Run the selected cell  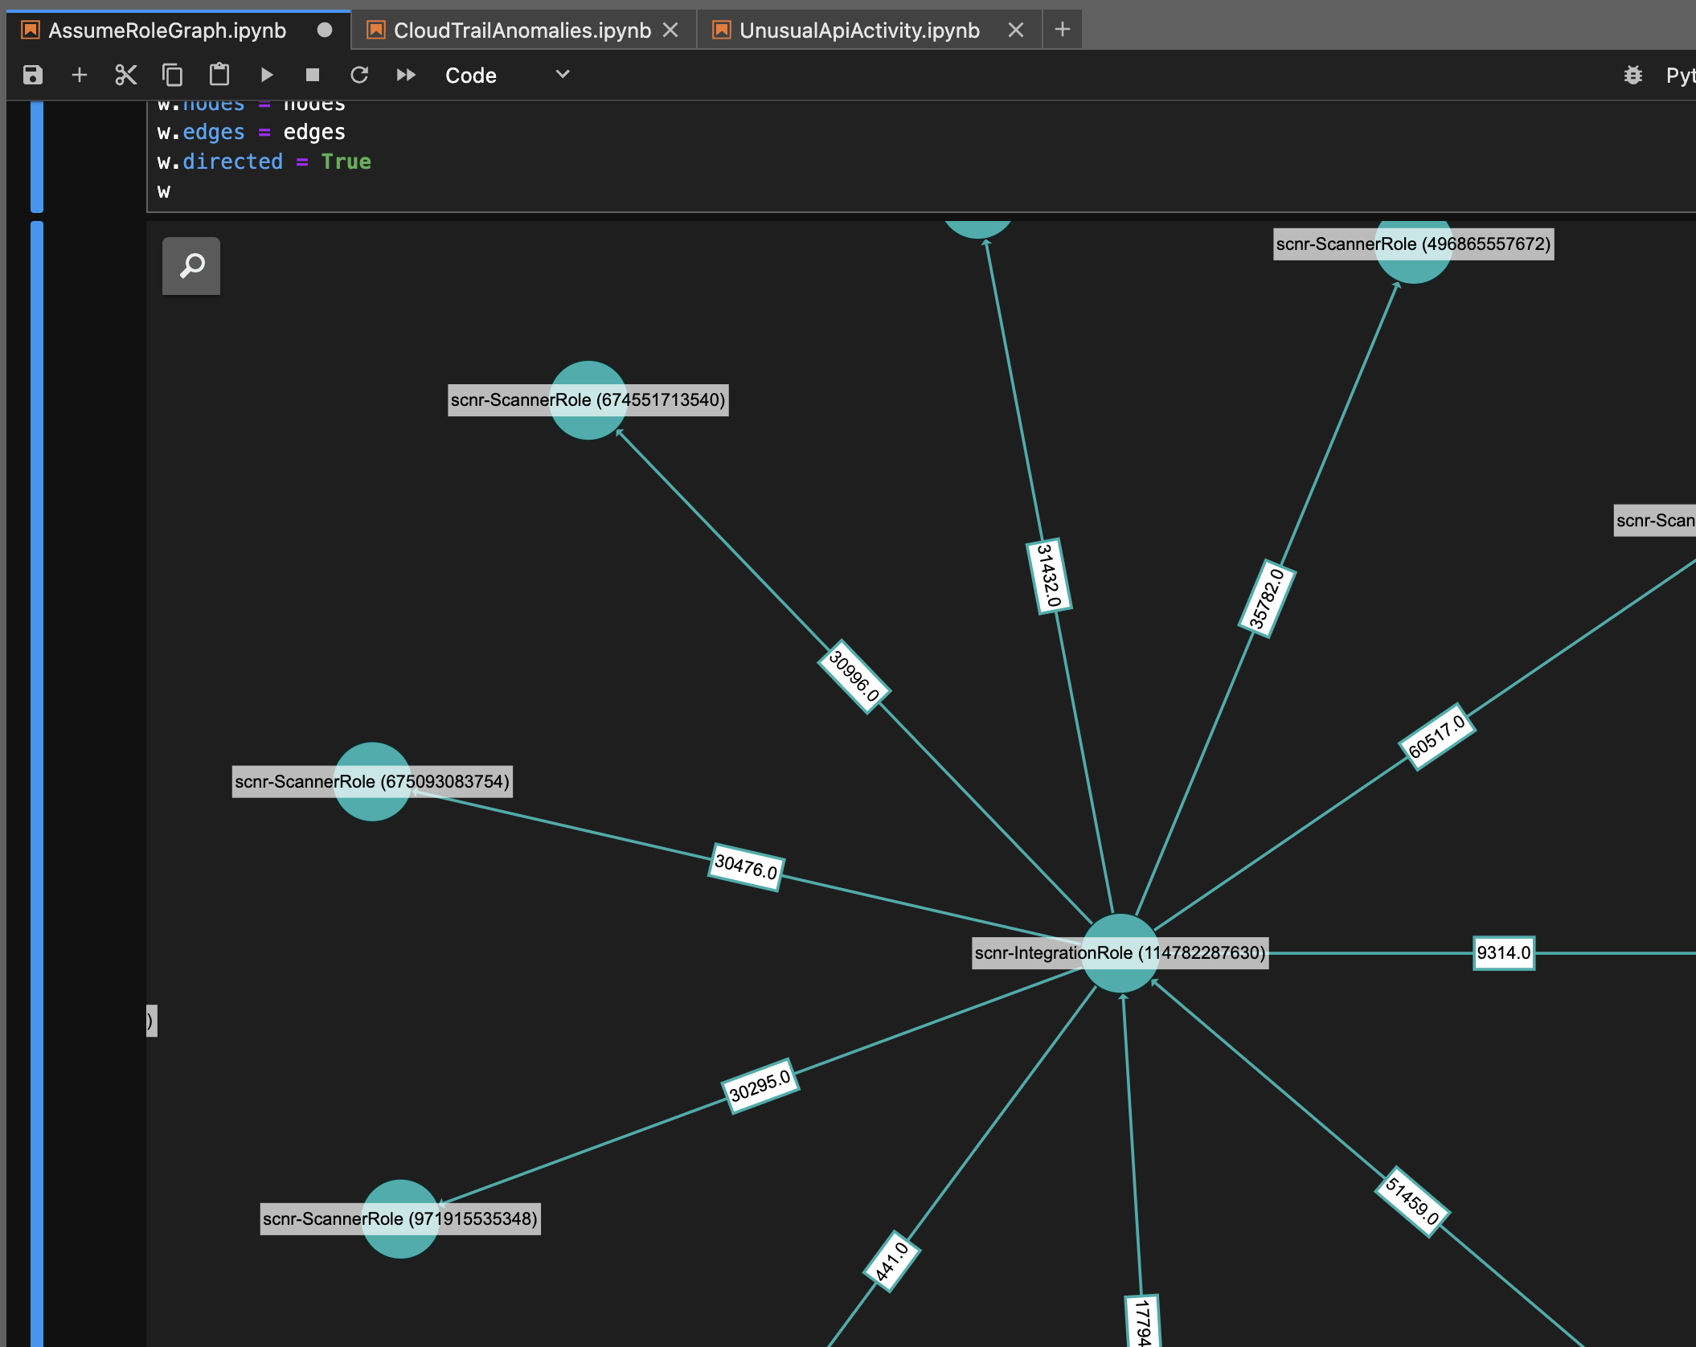(x=267, y=76)
